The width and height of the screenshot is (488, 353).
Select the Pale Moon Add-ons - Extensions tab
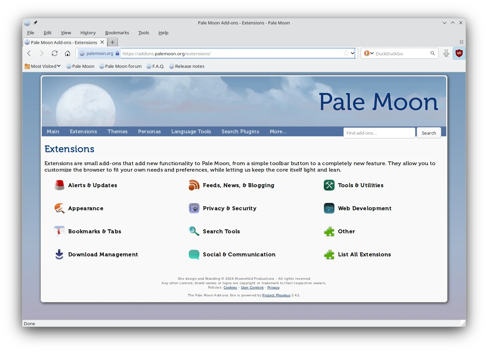65,42
